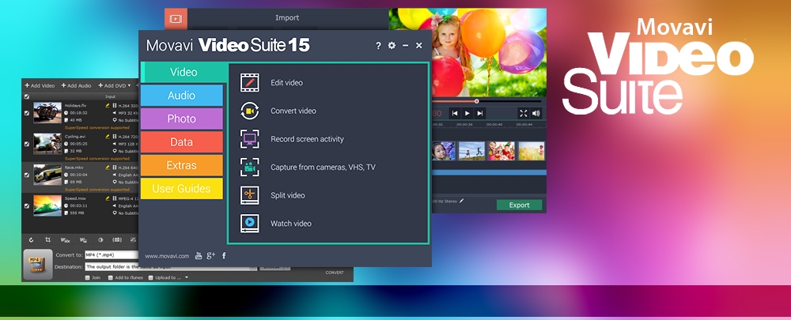Select the flower field timeline clip

point(532,151)
